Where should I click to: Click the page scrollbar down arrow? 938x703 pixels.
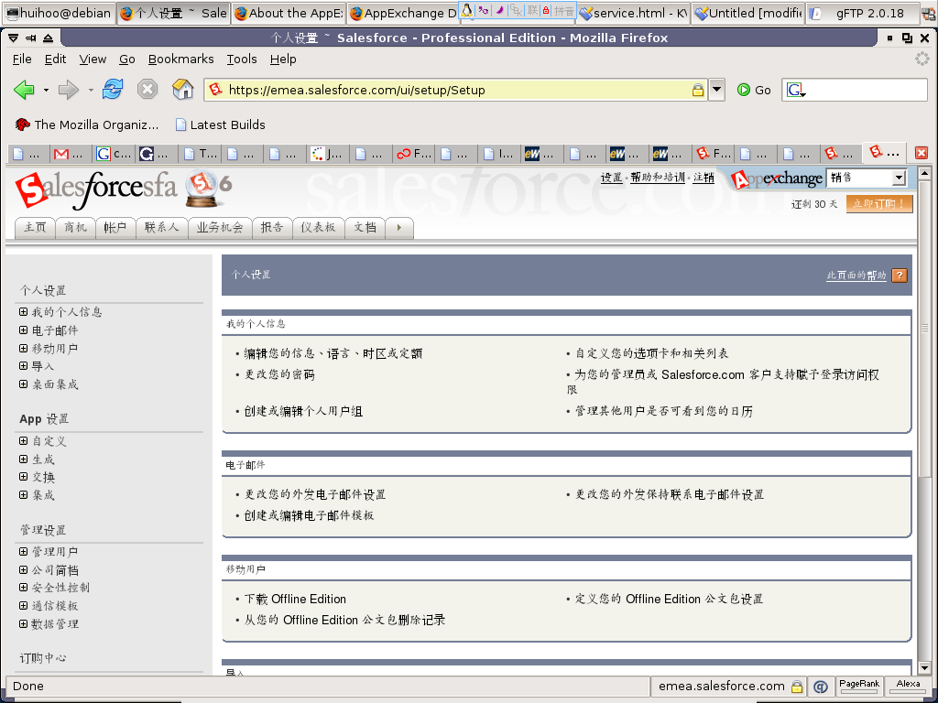[924, 667]
